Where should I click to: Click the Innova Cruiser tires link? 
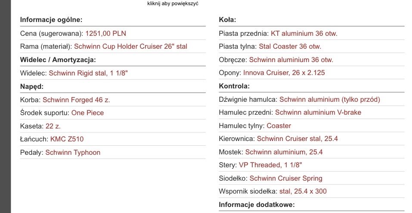click(x=284, y=73)
